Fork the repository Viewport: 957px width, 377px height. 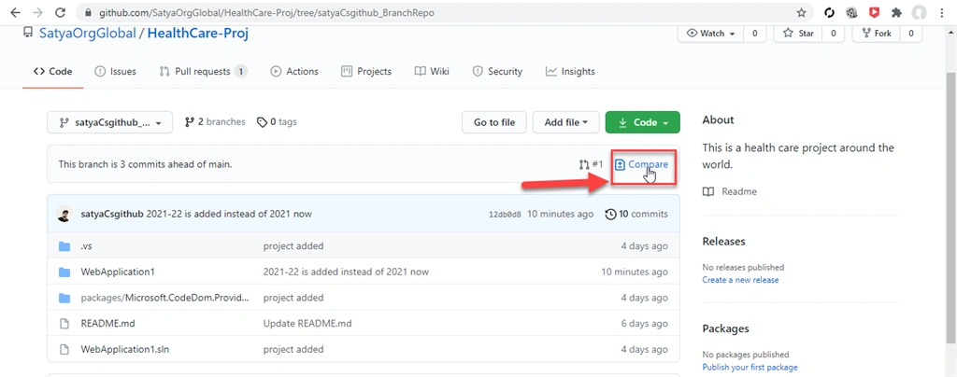(876, 34)
